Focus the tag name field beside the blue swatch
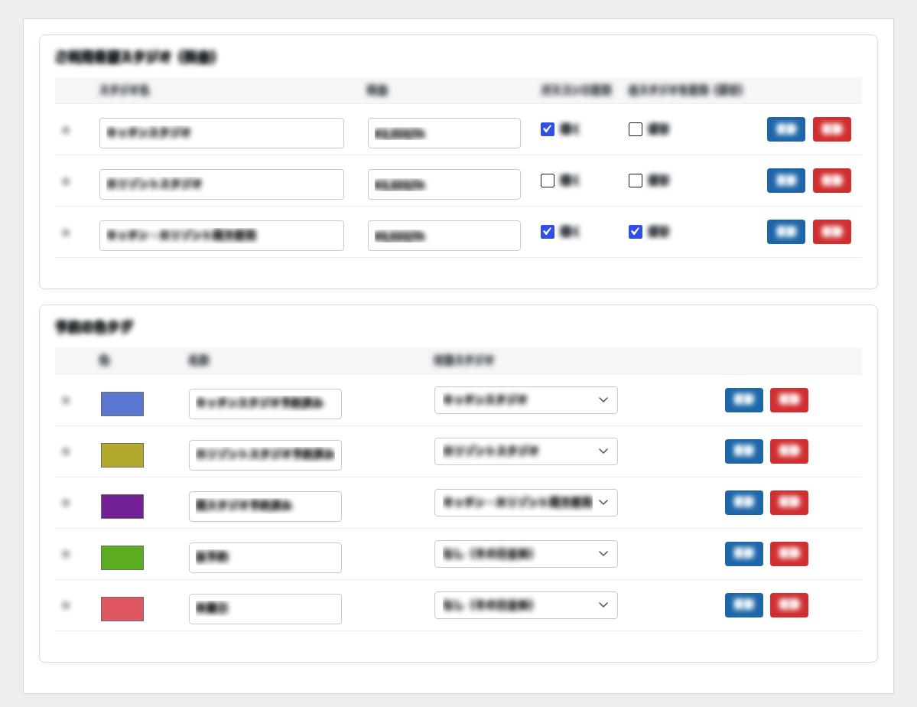917x707 pixels. coord(265,404)
